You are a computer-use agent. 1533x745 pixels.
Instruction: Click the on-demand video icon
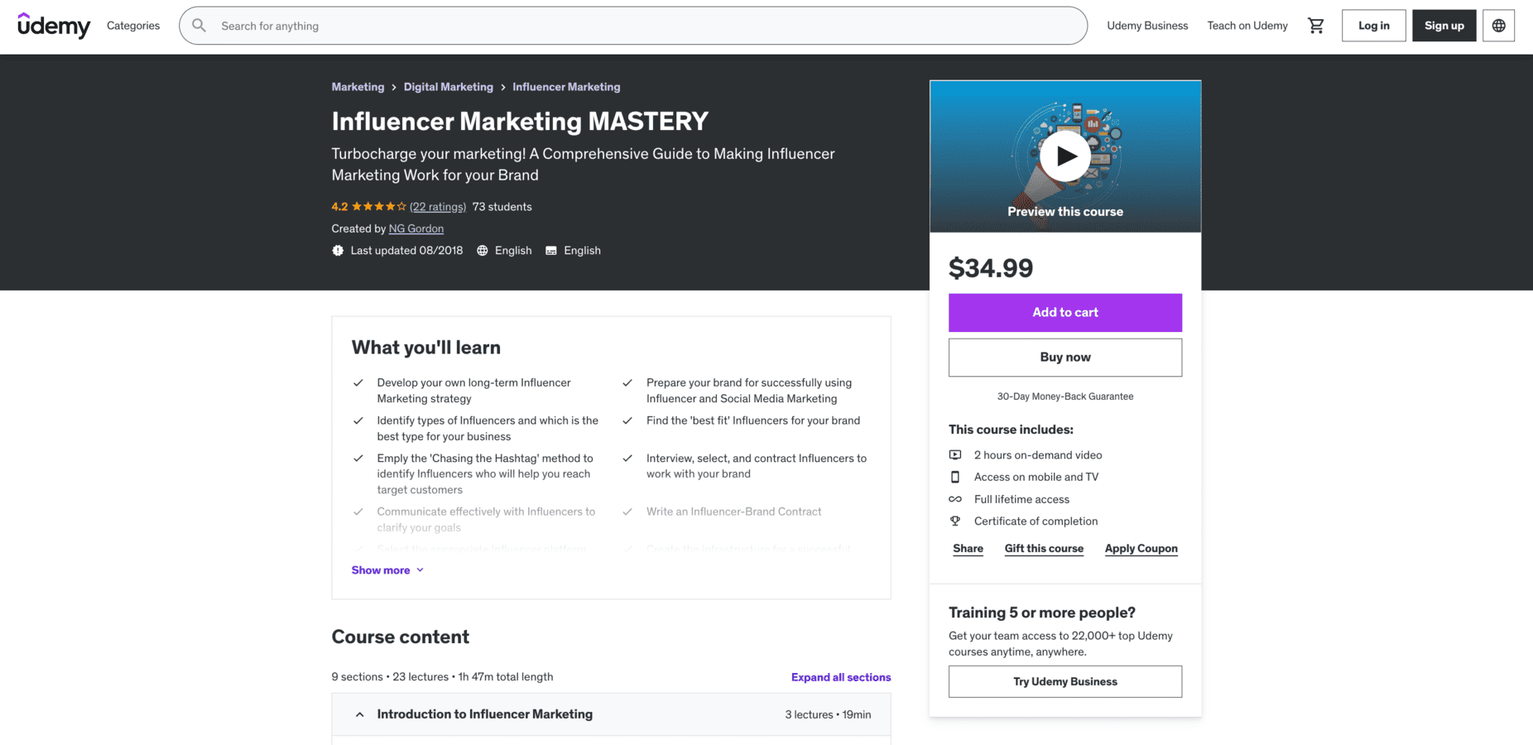pyautogui.click(x=956, y=454)
